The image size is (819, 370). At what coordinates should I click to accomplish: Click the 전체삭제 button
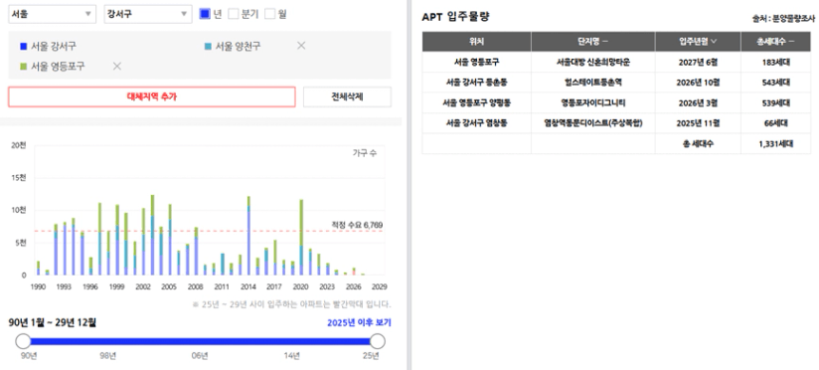[x=347, y=96]
